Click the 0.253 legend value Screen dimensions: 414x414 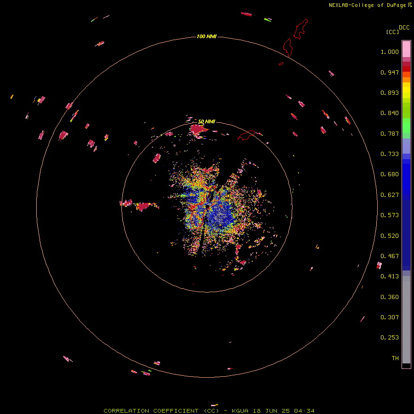[390, 338]
